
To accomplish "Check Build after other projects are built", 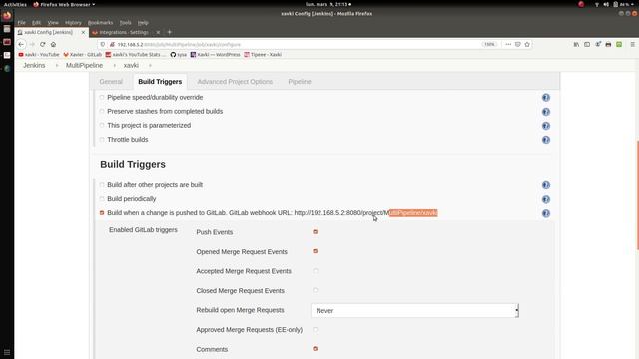I will coord(102,185).
